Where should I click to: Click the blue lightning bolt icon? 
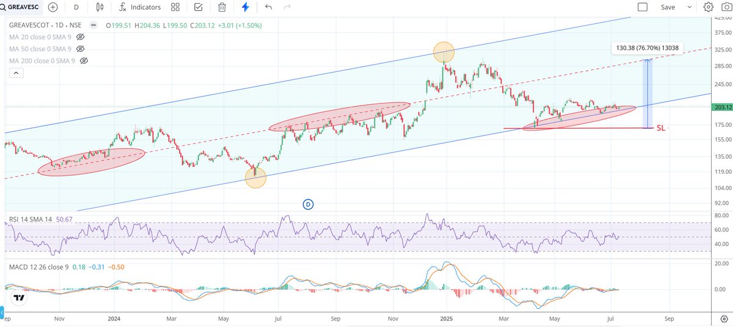point(246,7)
